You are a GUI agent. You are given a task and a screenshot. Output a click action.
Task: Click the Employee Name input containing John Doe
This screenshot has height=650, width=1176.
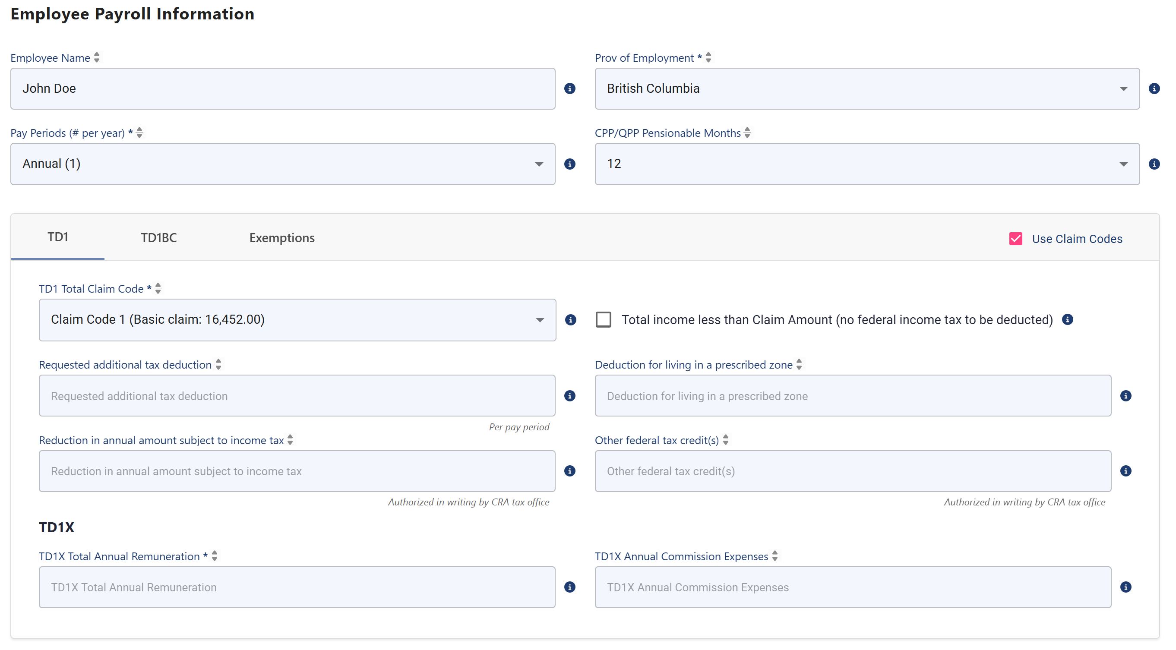click(x=283, y=88)
